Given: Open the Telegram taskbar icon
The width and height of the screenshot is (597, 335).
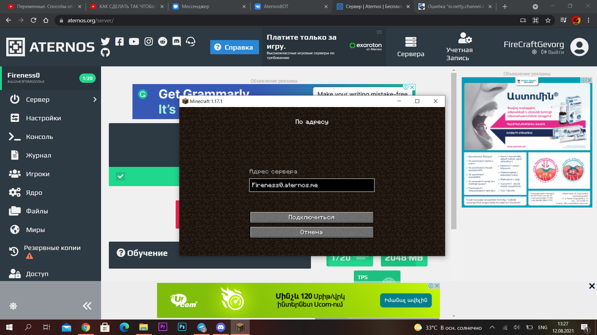Looking at the screenshot, I should point(201,327).
